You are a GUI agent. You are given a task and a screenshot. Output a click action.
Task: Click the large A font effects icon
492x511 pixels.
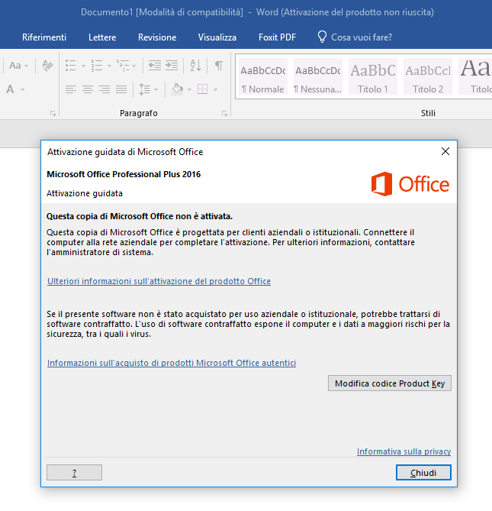tap(11, 89)
